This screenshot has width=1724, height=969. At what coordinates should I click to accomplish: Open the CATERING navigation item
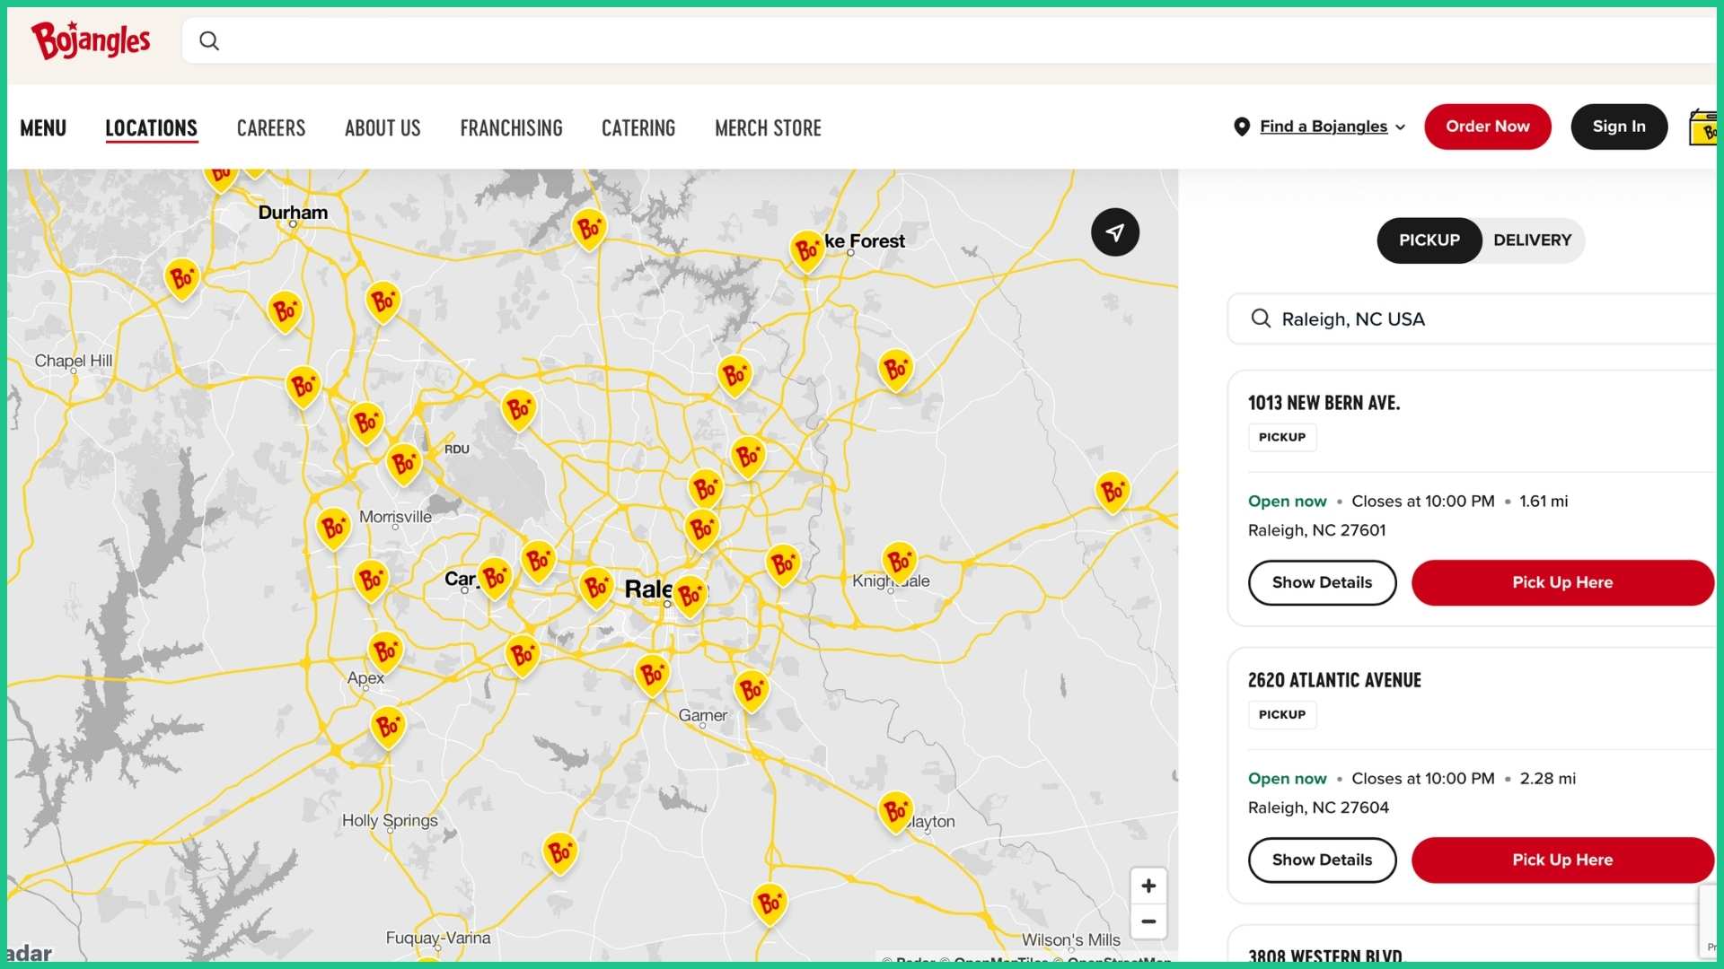[x=638, y=128]
